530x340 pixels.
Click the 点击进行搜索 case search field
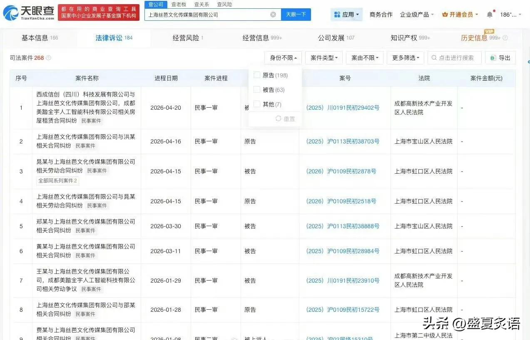click(x=455, y=58)
